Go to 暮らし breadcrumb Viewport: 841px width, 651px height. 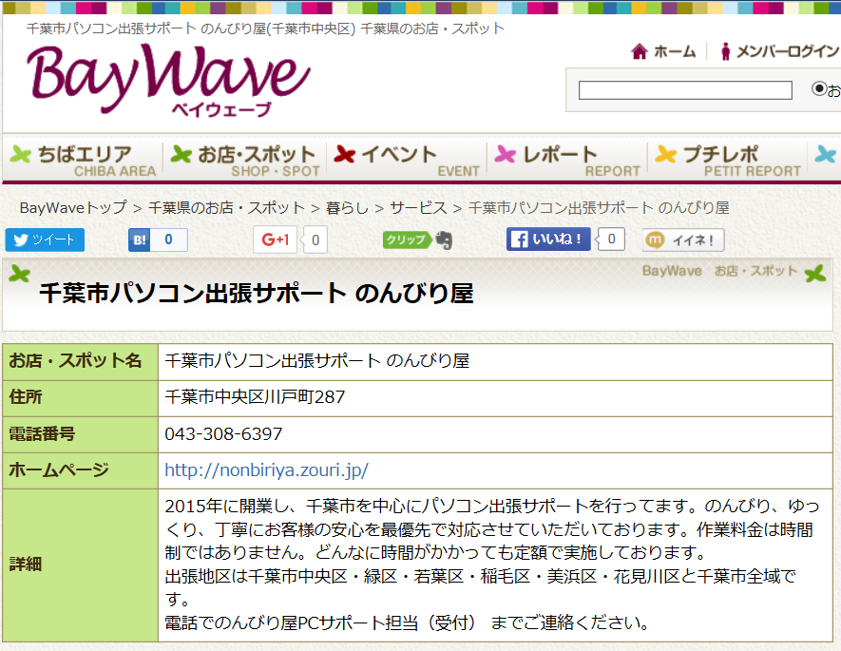coord(347,207)
